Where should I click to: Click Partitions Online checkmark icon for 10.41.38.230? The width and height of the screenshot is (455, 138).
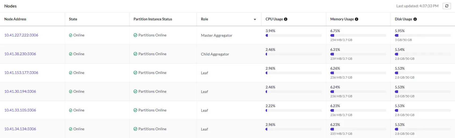[135, 54]
